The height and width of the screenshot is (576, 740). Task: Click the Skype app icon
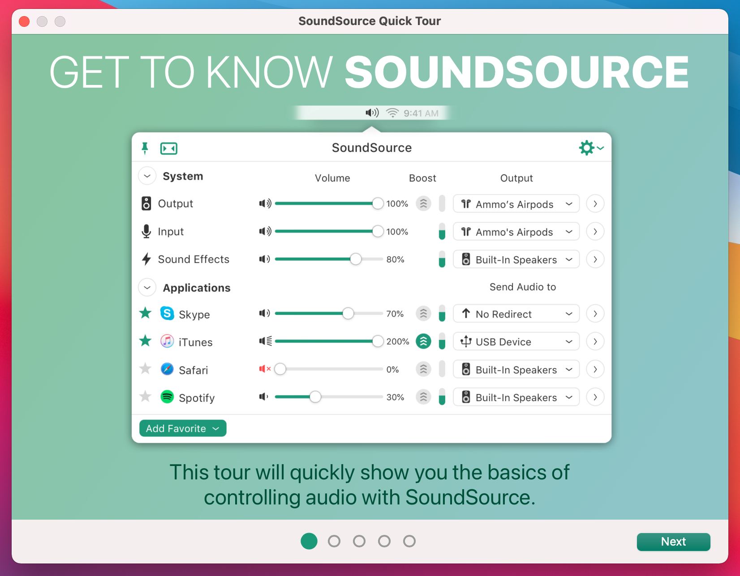tap(167, 313)
